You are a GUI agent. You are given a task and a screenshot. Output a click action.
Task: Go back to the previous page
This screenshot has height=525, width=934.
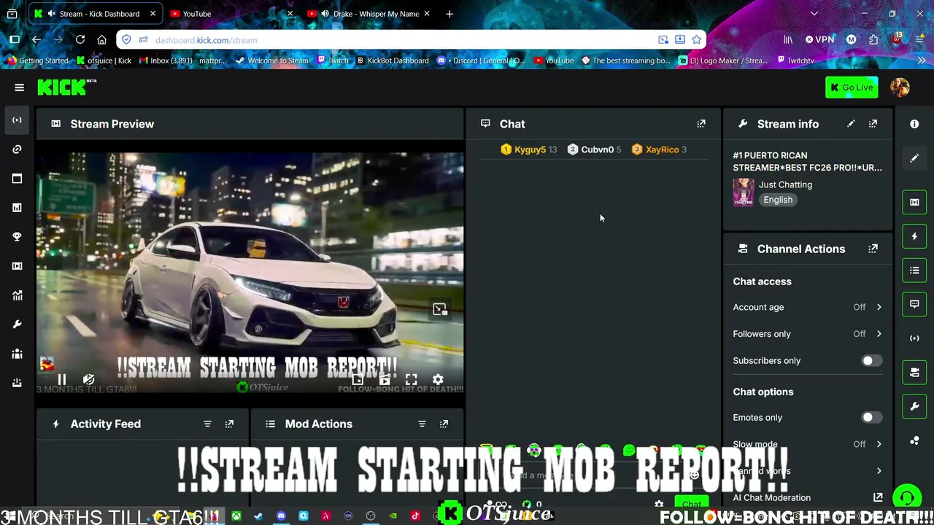point(36,40)
